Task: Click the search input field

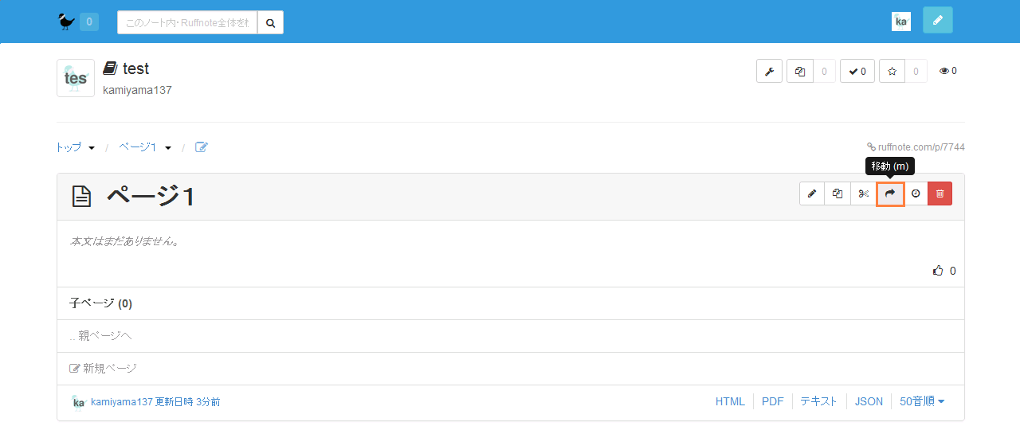Action: point(187,22)
